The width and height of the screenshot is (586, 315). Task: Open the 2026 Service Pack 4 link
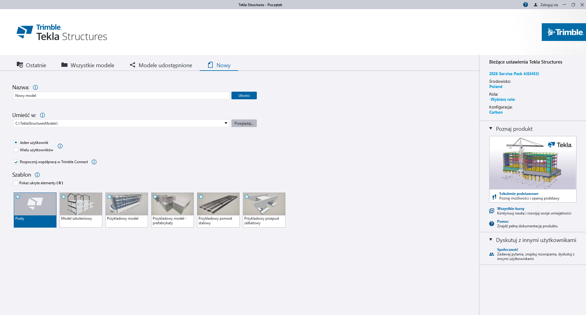514,74
